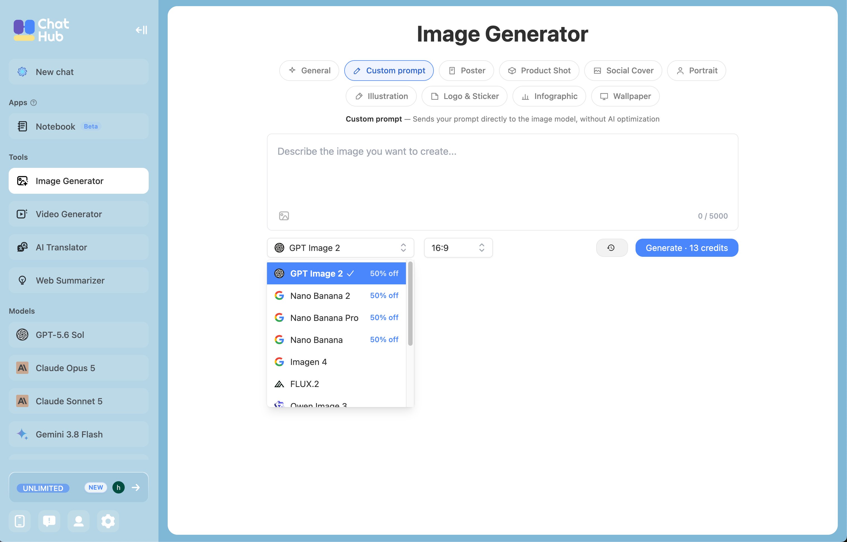Screen dimensions: 847x542
Task: Click the 0 / 5000 character counter
Action: [713, 216]
